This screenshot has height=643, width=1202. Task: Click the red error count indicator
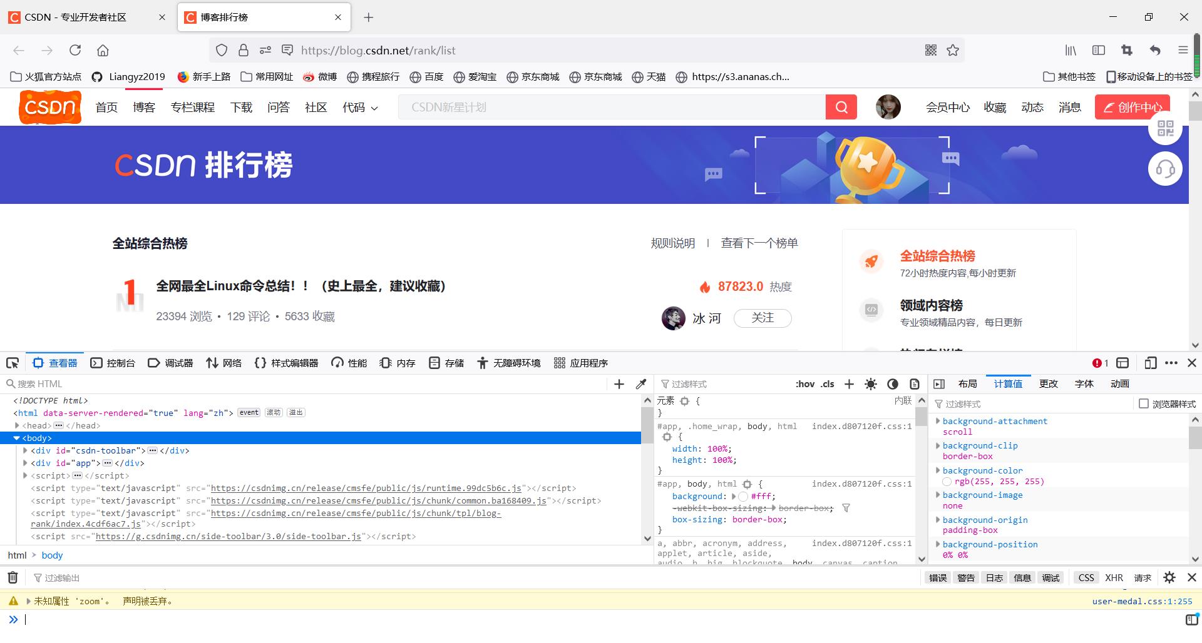pyautogui.click(x=1100, y=363)
